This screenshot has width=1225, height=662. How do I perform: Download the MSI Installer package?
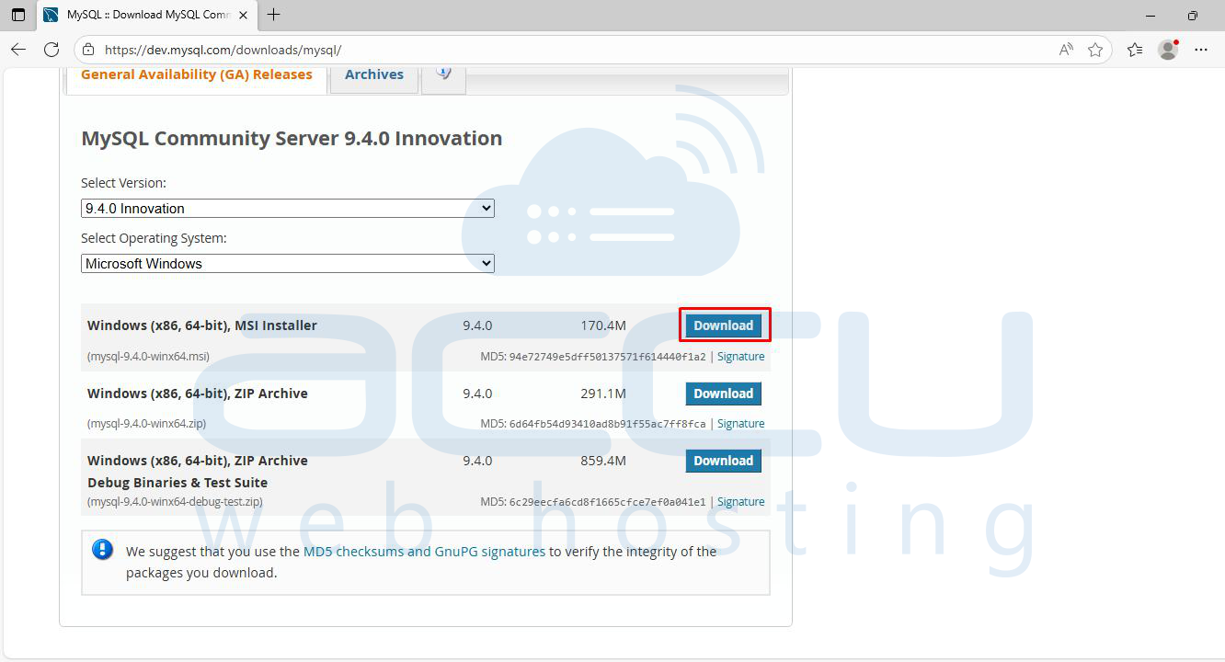tap(724, 325)
